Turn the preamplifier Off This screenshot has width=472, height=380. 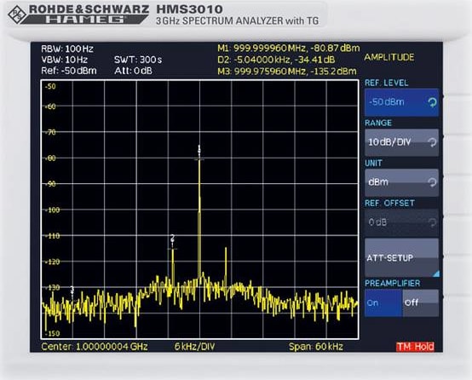(x=421, y=303)
